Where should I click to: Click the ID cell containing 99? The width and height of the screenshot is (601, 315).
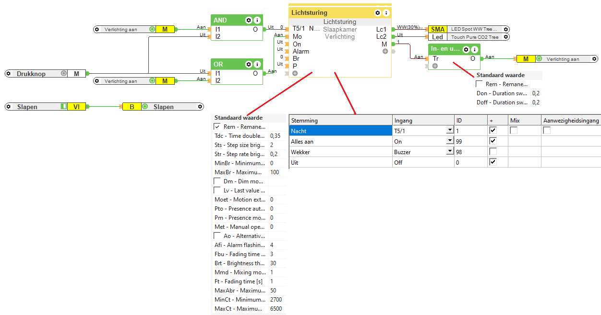click(470, 141)
